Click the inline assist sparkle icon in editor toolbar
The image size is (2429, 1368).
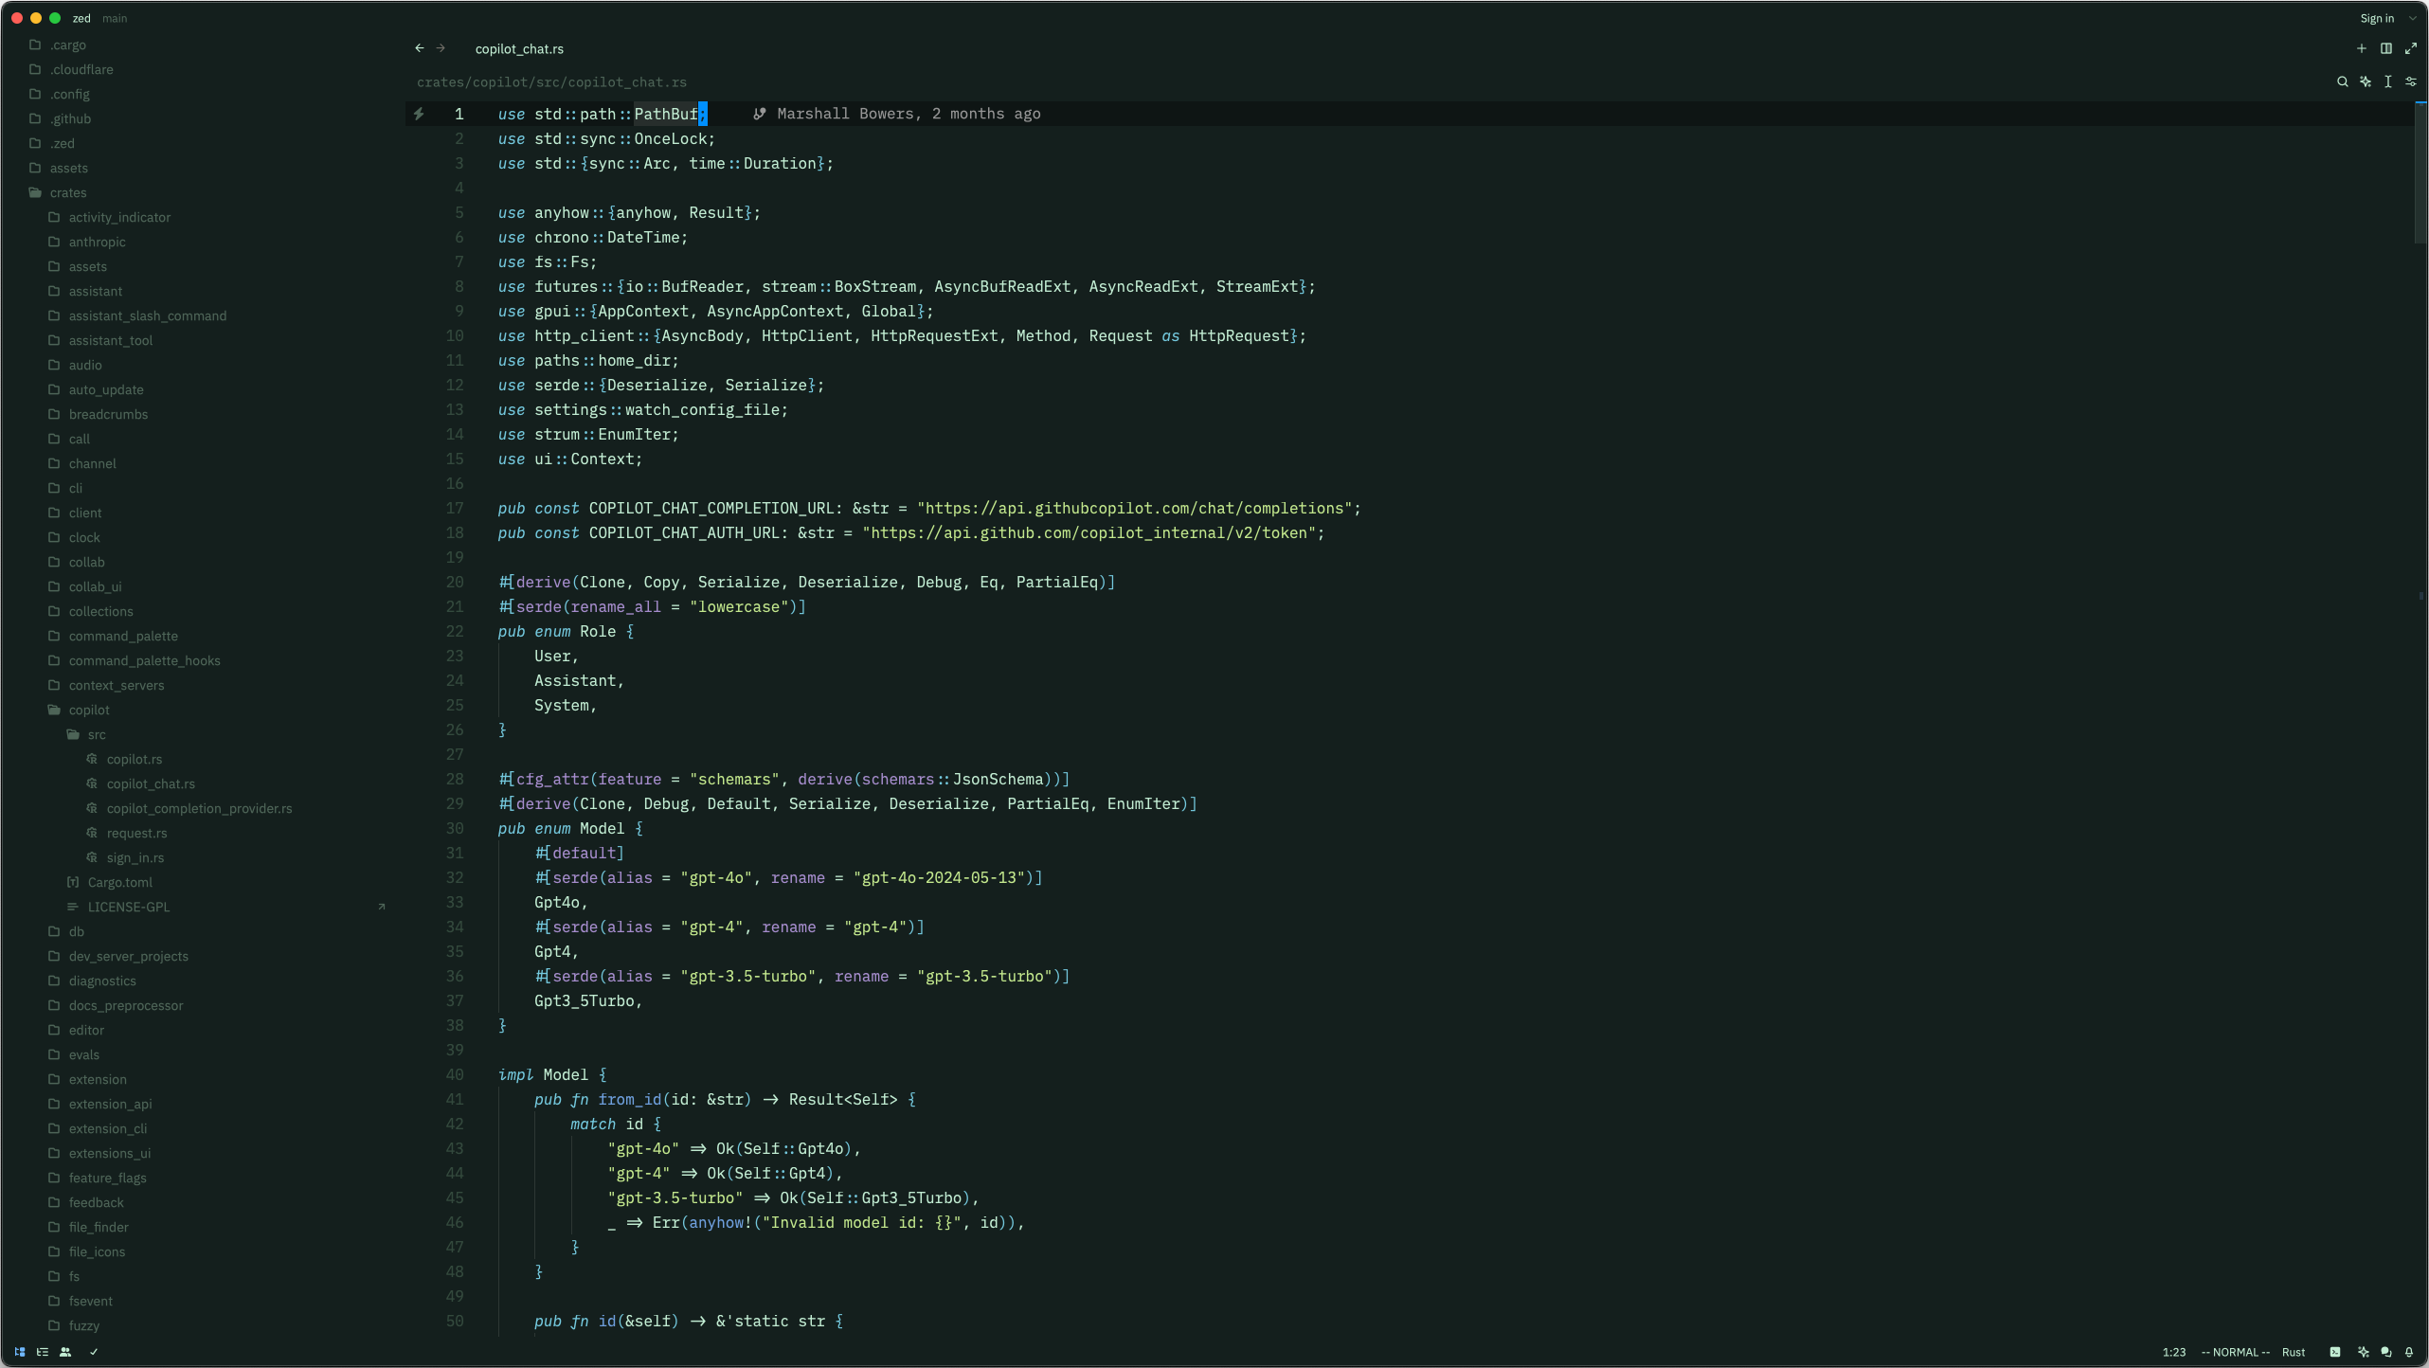[2366, 82]
